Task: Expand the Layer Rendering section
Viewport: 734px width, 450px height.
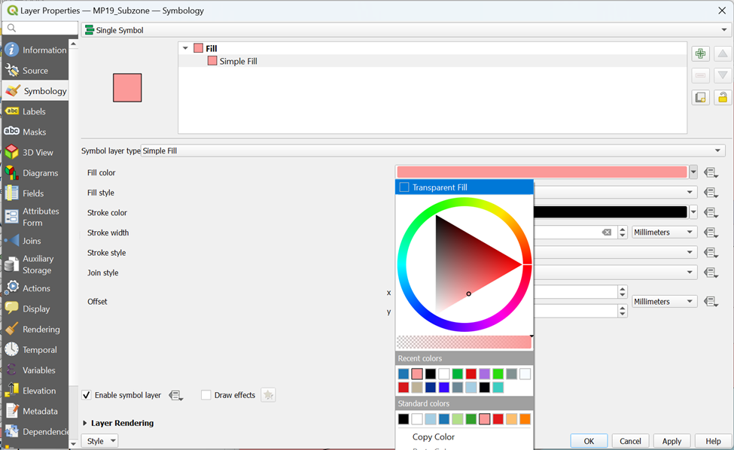Action: 85,423
